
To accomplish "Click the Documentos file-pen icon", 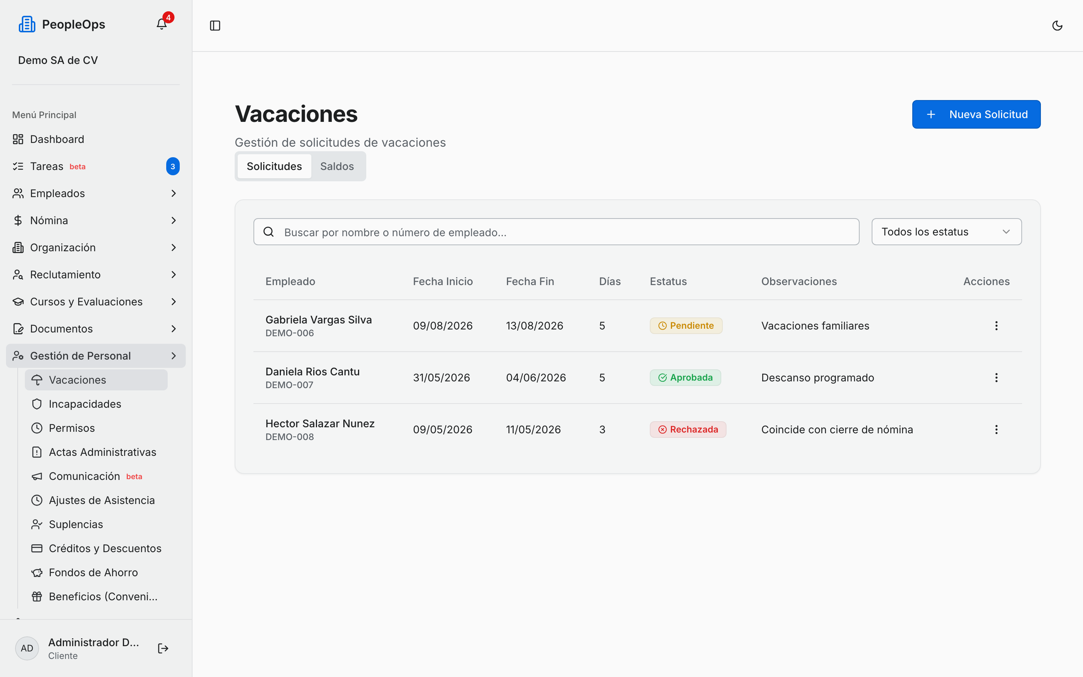I will point(18,329).
